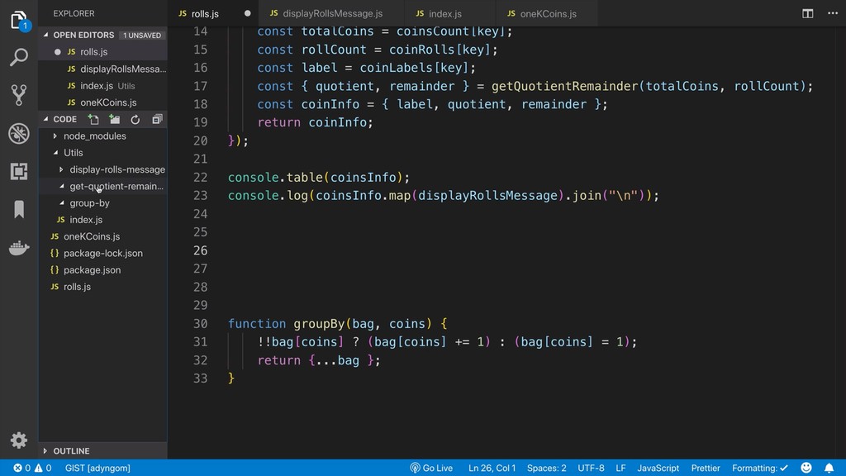Image resolution: width=846 pixels, height=476 pixels.
Task: Open the editor More Actions menu
Action: [x=833, y=13]
